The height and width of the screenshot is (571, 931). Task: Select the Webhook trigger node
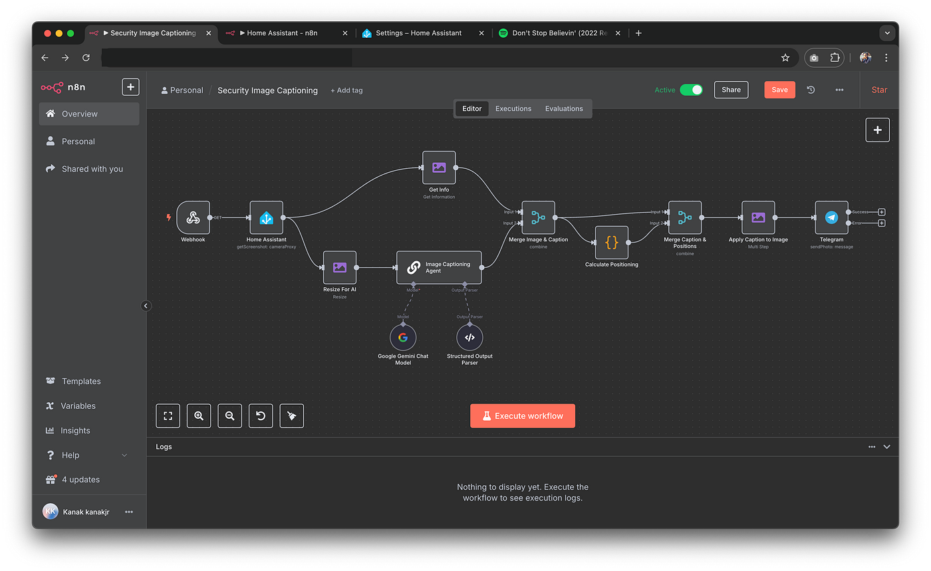click(x=193, y=218)
